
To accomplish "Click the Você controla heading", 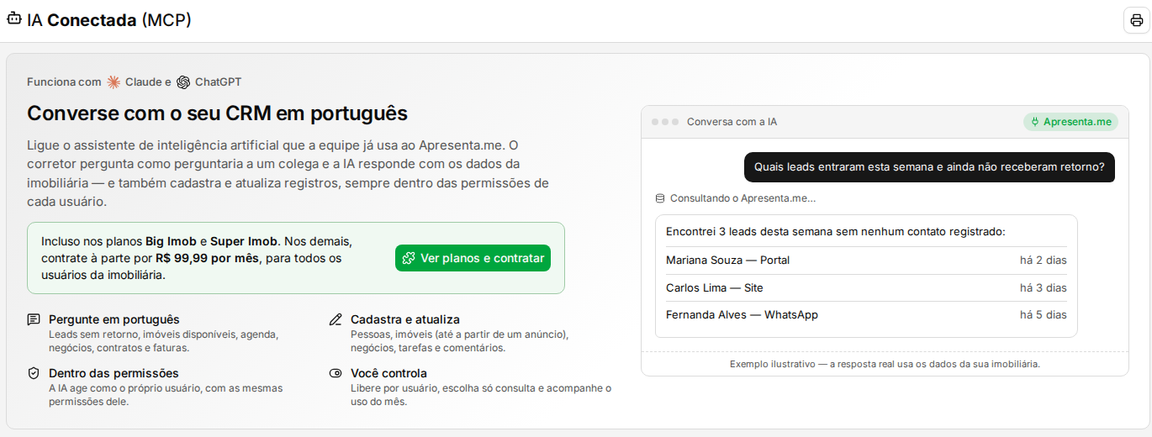I will (x=388, y=373).
